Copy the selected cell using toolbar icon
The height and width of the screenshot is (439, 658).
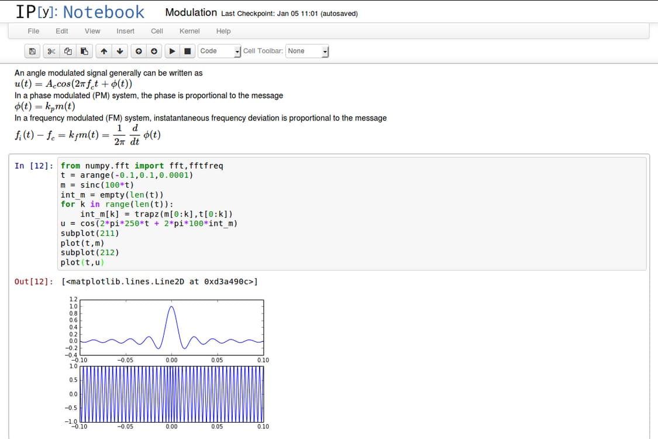[x=67, y=51]
